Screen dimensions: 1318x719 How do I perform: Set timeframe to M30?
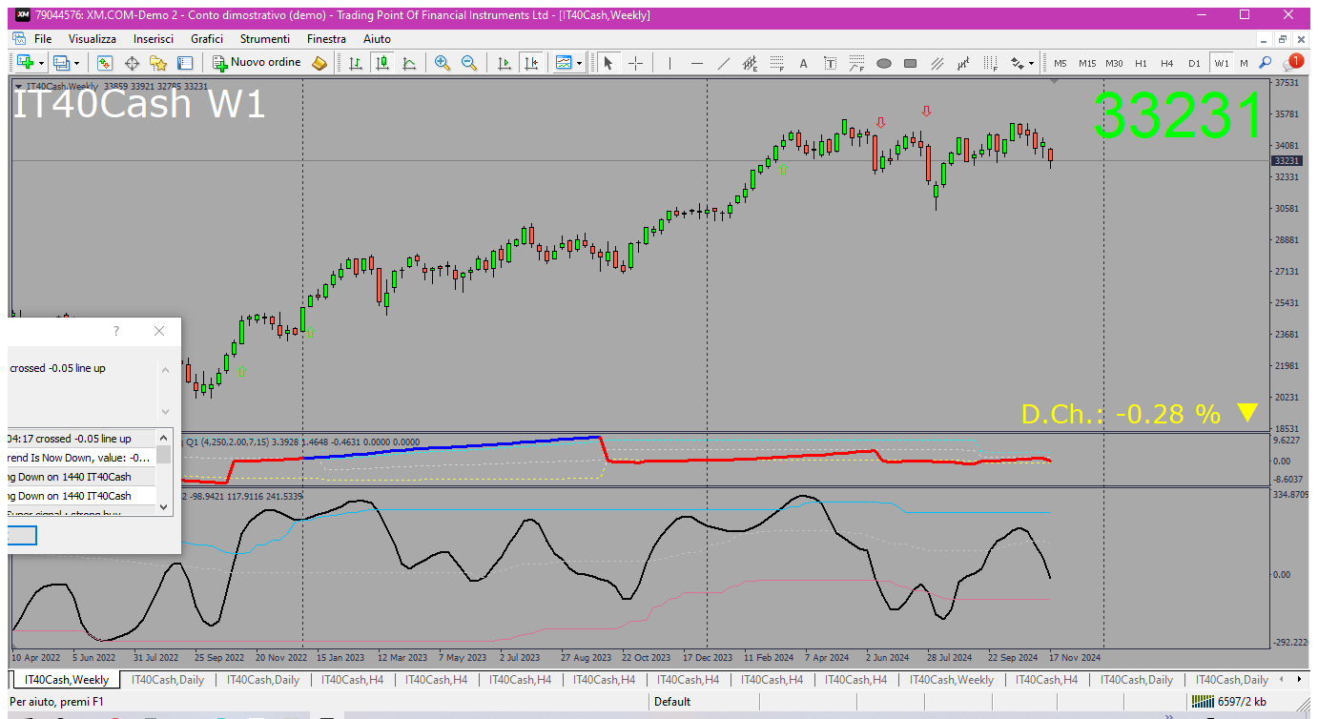pos(1114,63)
